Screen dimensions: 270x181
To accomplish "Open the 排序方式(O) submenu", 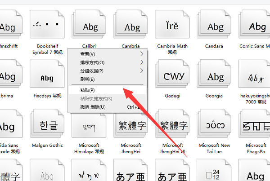I will tap(108, 62).
